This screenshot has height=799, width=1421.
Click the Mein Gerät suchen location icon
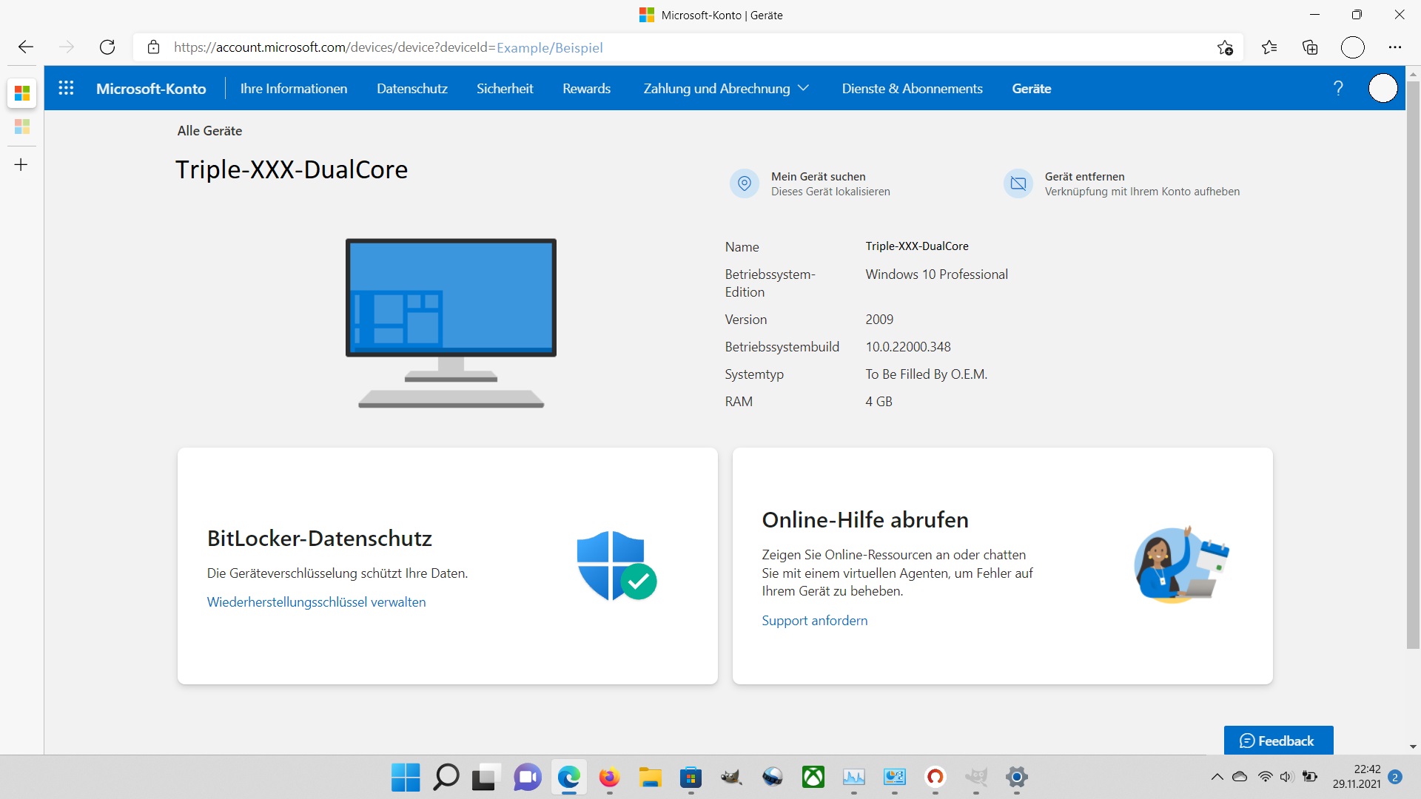coord(745,183)
